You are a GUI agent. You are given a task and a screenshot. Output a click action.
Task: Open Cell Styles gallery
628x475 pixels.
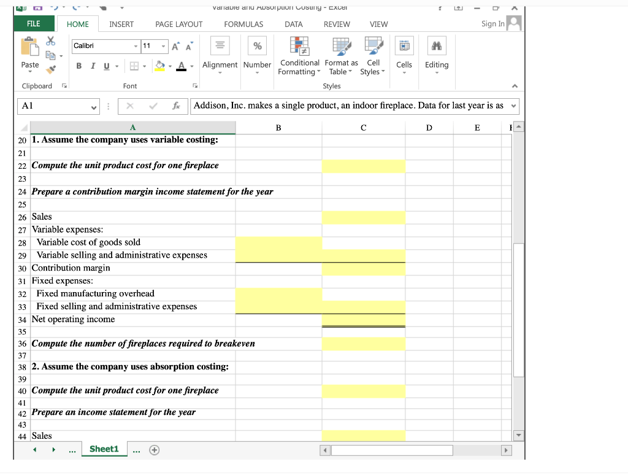tap(373, 56)
